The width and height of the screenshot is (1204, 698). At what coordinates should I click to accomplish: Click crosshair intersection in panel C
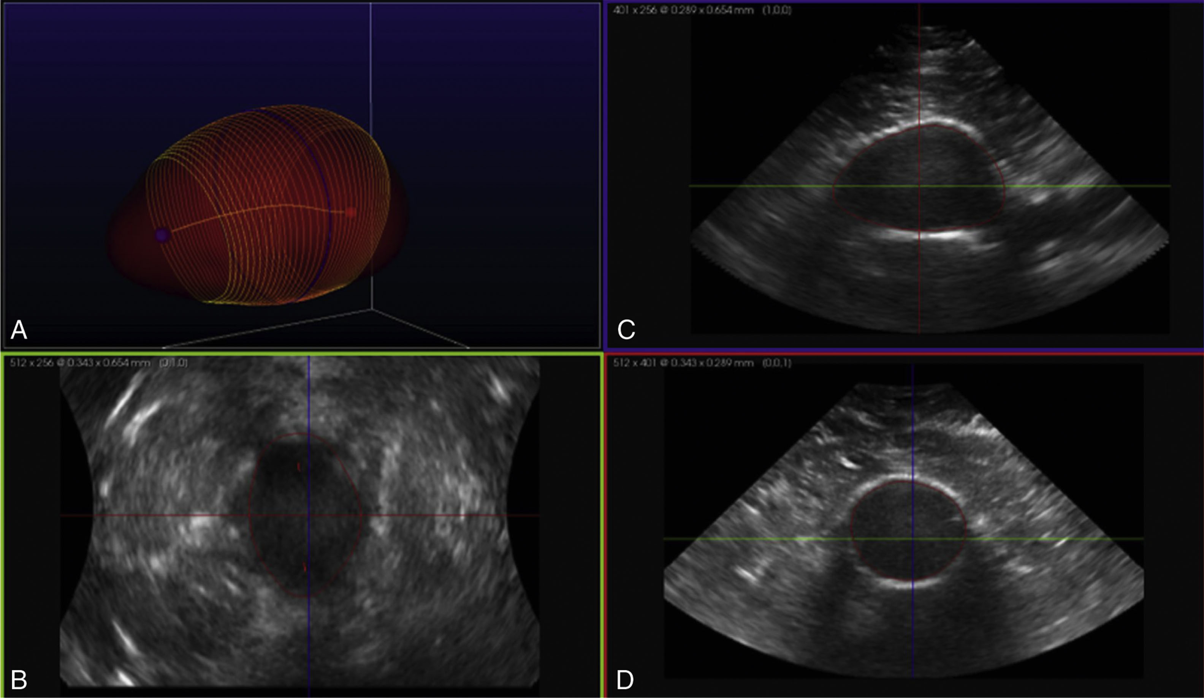click(920, 186)
